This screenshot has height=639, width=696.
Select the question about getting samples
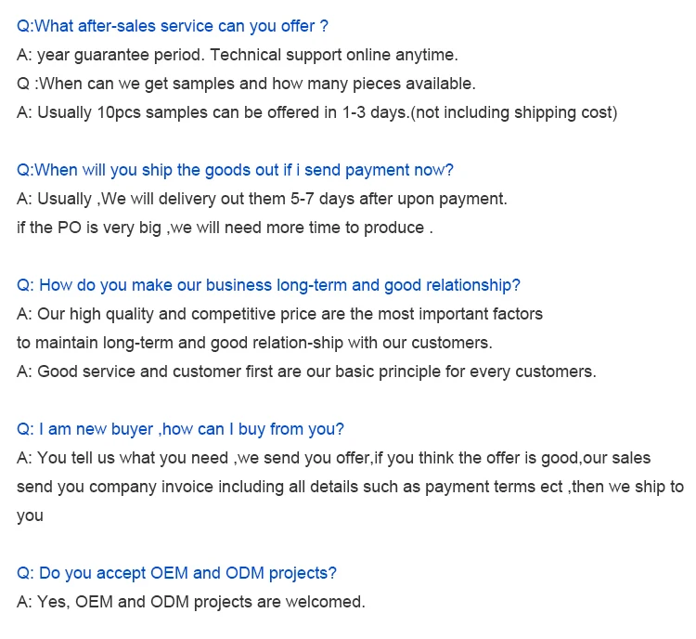[246, 84]
